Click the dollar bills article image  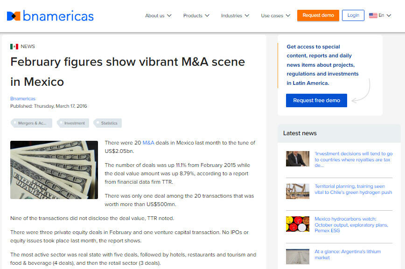54,170
